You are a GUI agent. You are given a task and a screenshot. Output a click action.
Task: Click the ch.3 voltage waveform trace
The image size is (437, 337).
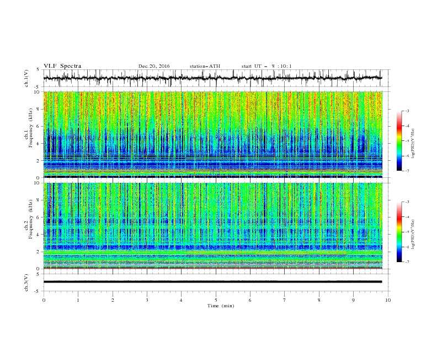[212, 282]
